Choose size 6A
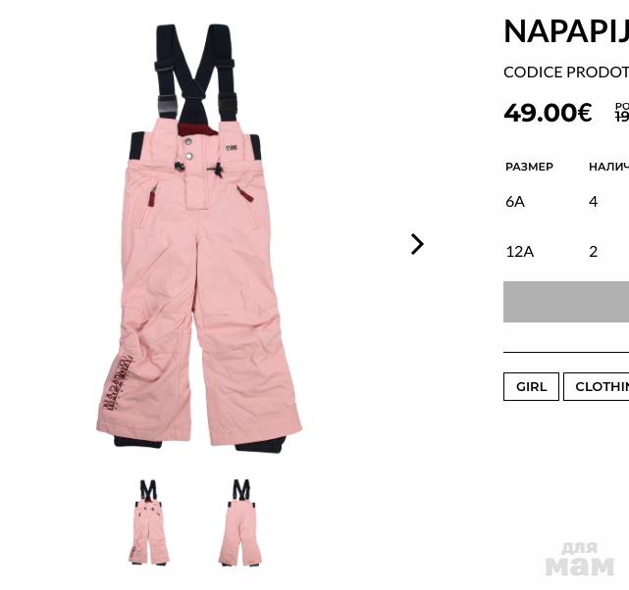The width and height of the screenshot is (629, 590). [x=515, y=202]
